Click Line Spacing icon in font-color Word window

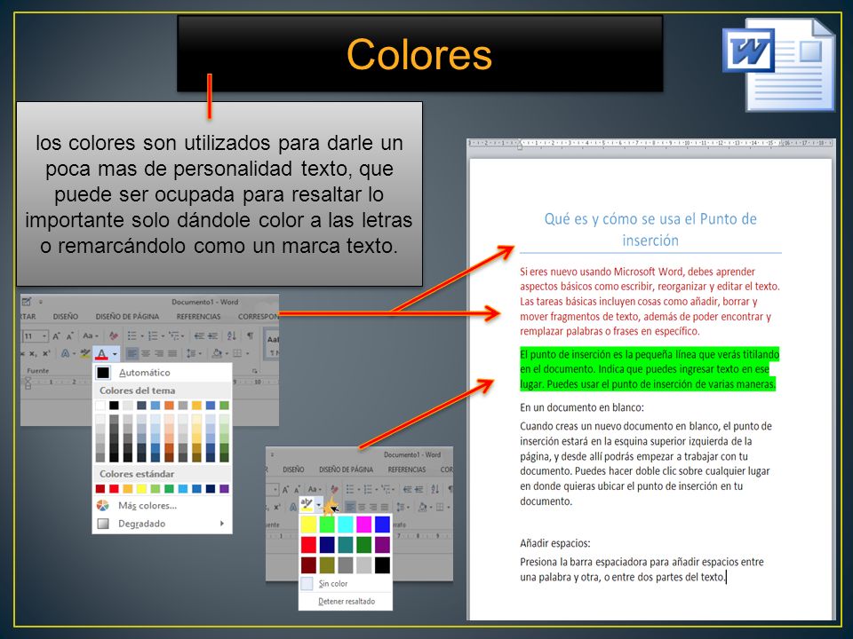click(190, 353)
